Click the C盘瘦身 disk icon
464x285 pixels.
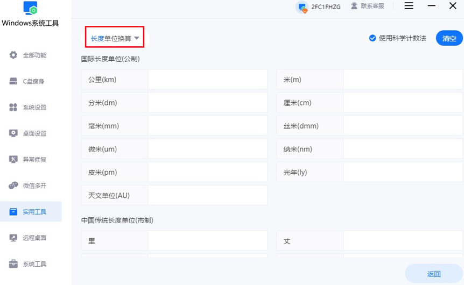(x=13, y=81)
